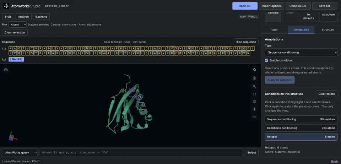Open viewer settings wrench icon

[x=254, y=87]
